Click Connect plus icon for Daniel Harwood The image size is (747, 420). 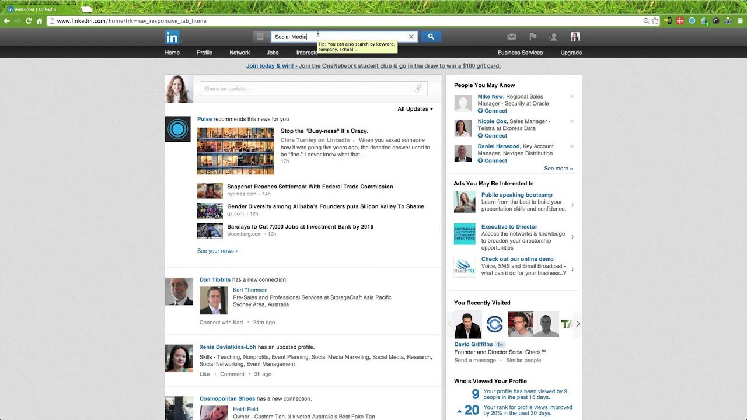[480, 161]
